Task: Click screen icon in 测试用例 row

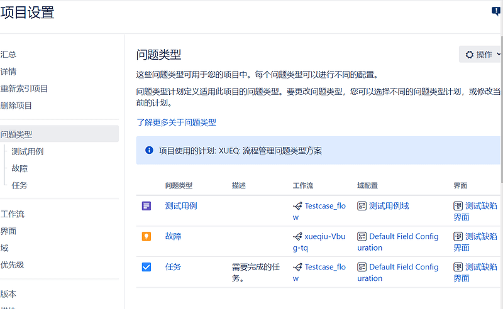Action: (458, 206)
